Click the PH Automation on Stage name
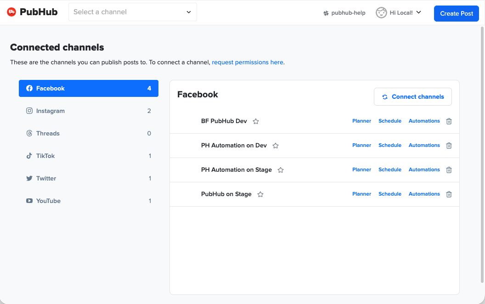The image size is (485, 304). (237, 170)
